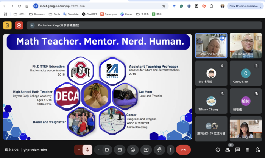
Task: Expand camera video settings arrow
Action: click(98, 150)
